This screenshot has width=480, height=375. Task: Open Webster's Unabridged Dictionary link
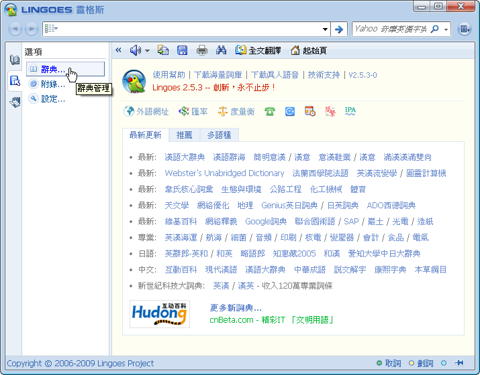pos(224,173)
